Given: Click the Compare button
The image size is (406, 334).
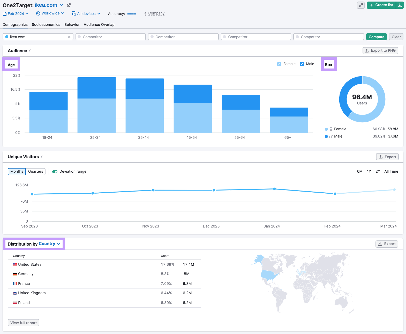Looking at the screenshot, I should pos(377,37).
